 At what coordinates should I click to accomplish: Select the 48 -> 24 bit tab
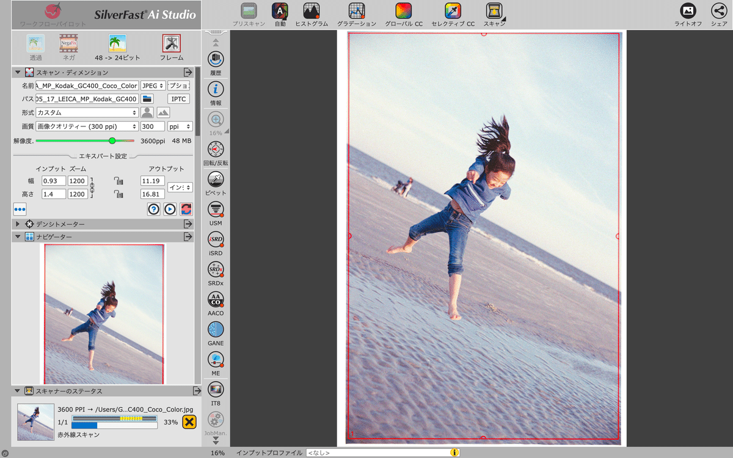(x=117, y=43)
